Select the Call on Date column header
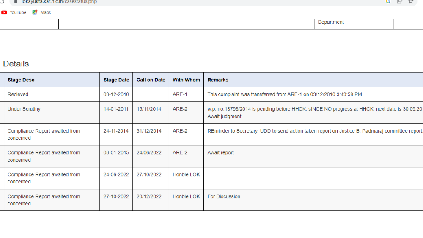The image size is (423, 238). [x=151, y=80]
